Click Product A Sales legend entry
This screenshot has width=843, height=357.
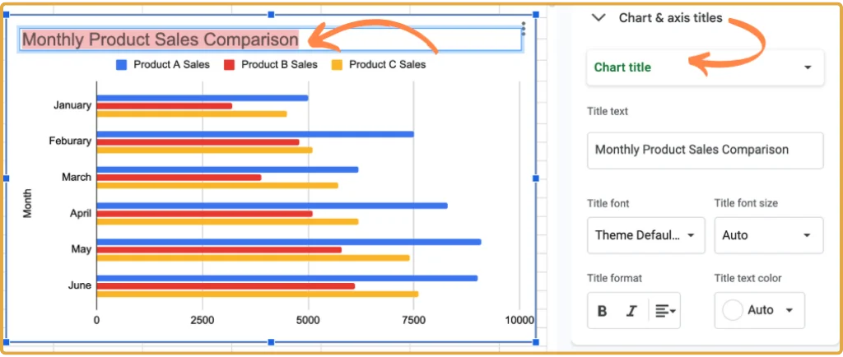click(x=163, y=64)
